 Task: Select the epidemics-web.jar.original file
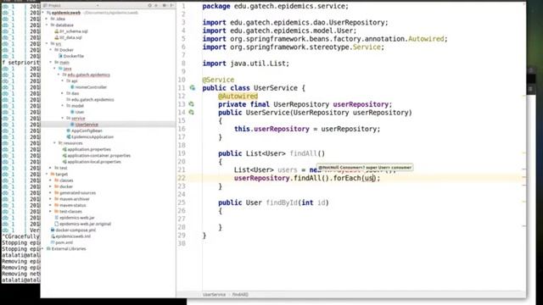point(85,224)
